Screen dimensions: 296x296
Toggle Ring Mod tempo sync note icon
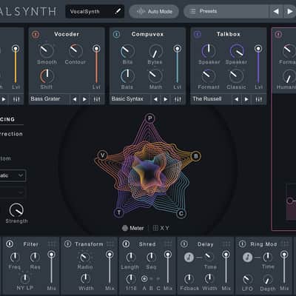click(x=247, y=258)
